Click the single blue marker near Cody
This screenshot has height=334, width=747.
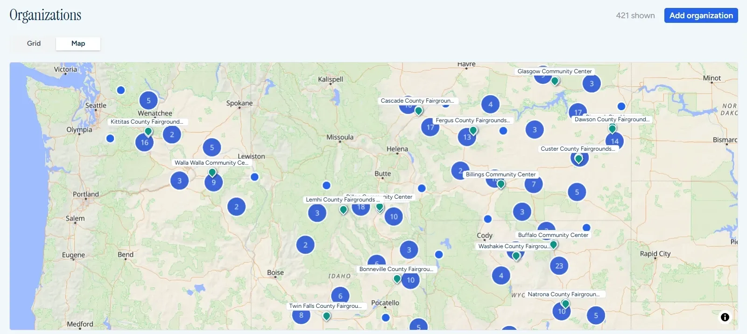coord(488,219)
